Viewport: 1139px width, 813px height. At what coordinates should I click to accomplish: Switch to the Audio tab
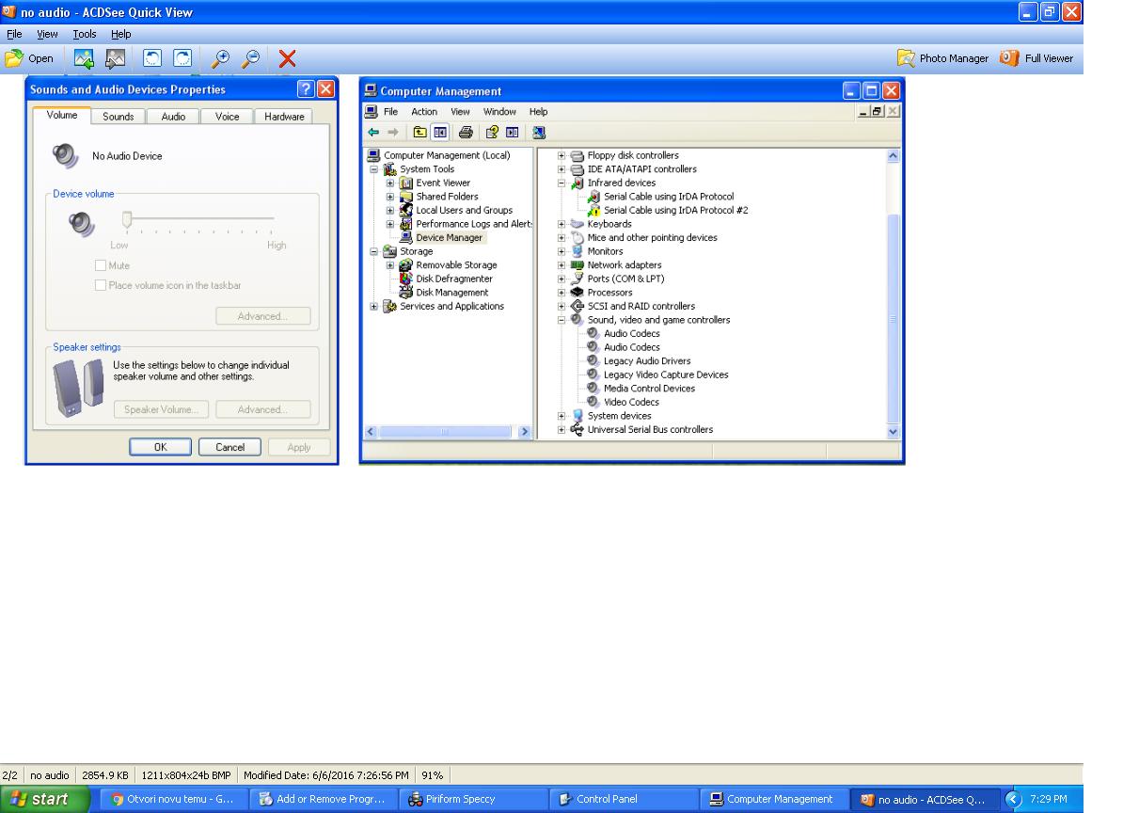173,117
